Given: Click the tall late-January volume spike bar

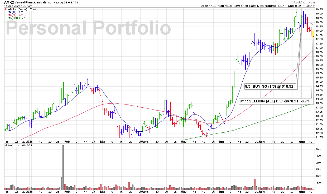Looking at the screenshot, I should [63, 167].
